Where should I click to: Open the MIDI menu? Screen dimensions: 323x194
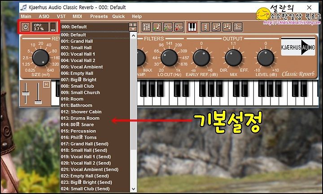click(77, 16)
